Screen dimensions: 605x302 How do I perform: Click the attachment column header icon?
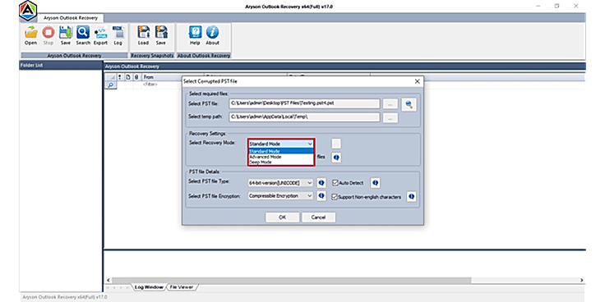point(136,77)
